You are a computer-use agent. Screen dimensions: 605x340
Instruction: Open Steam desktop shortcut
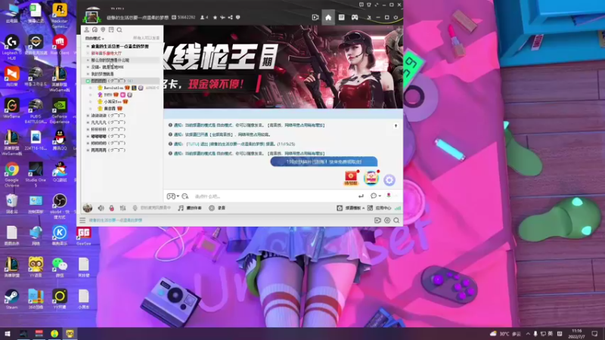11,299
